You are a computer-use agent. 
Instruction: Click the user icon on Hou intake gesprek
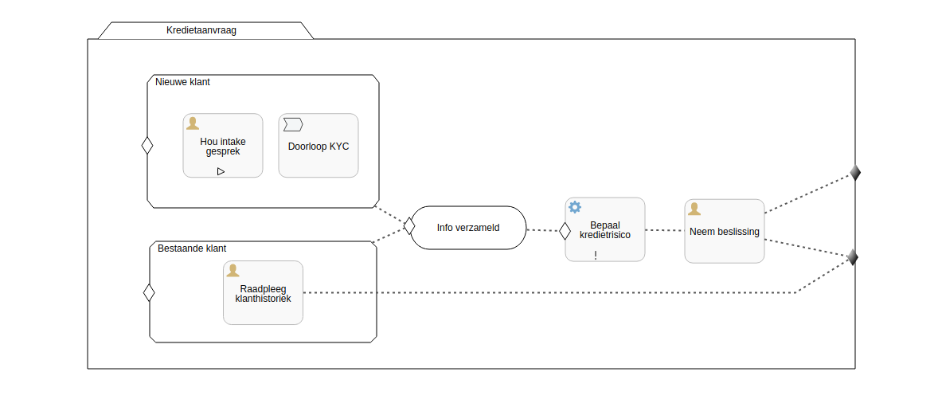(x=192, y=123)
